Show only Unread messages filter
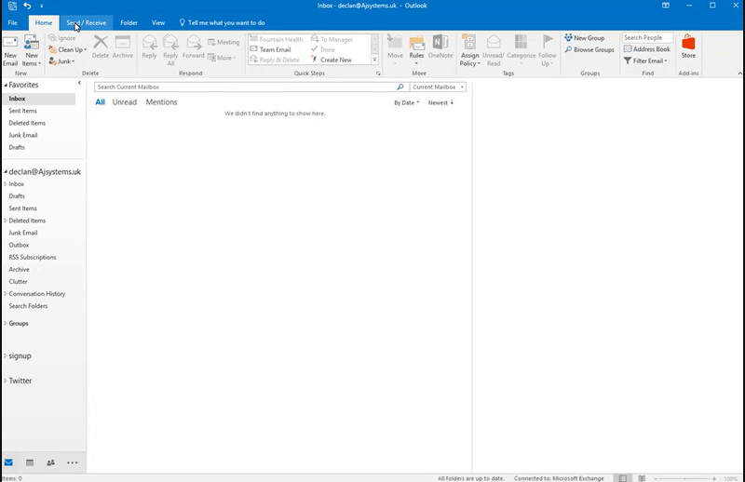 coord(124,102)
